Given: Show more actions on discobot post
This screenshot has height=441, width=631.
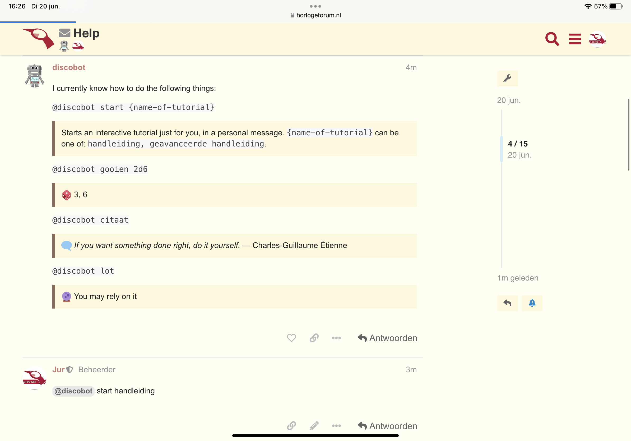Looking at the screenshot, I should 336,338.
